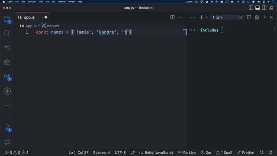This screenshot has height=156, width=277.
Task: Open the Terminal menu
Action: (61, 2)
